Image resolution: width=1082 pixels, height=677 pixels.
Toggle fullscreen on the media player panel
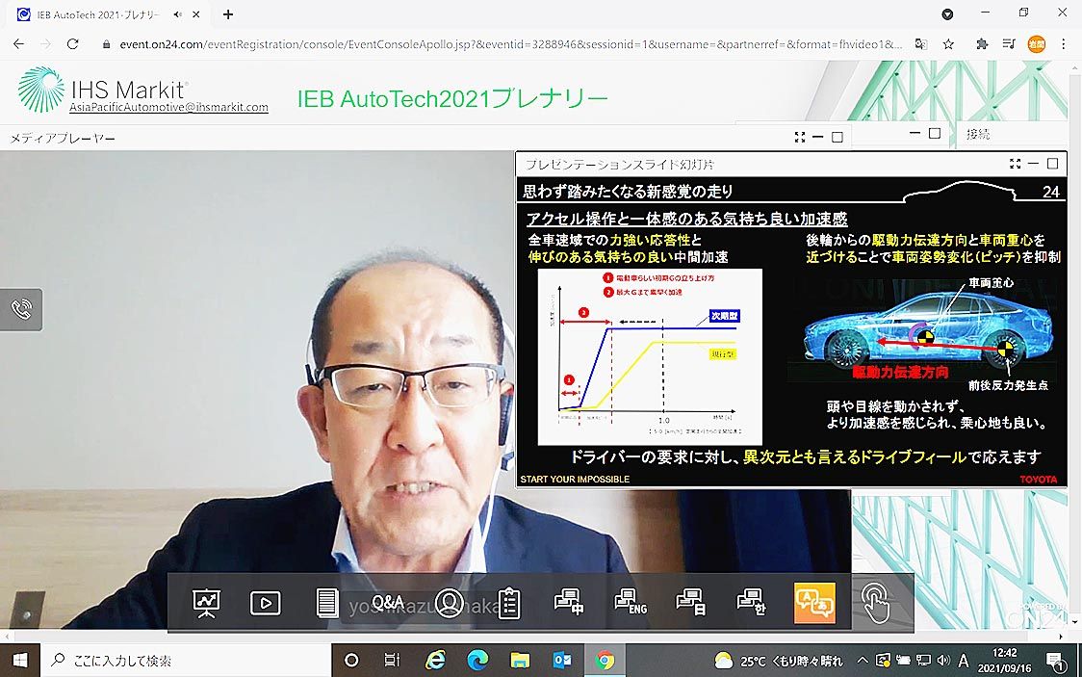(800, 138)
